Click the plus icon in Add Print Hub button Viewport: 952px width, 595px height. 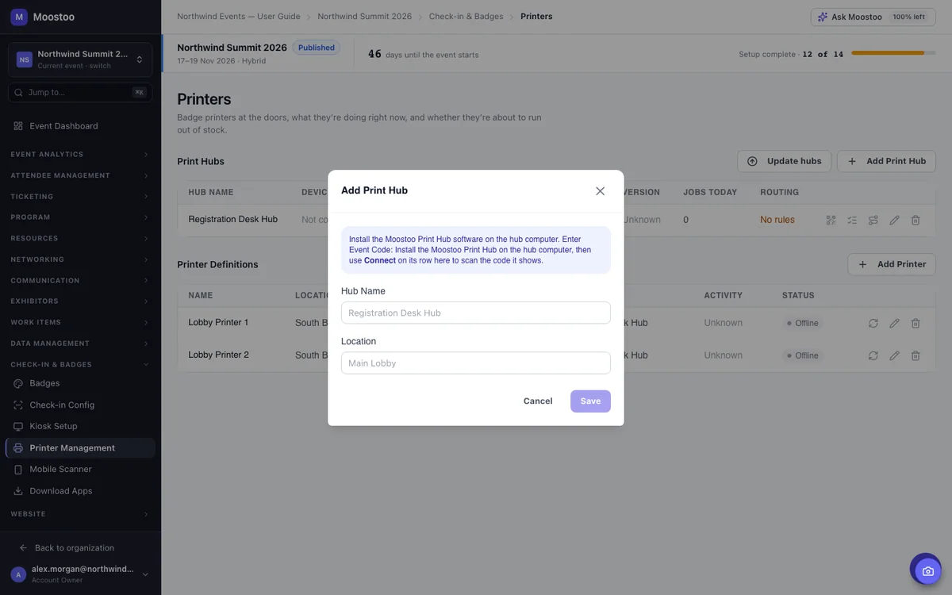pyautogui.click(x=852, y=161)
